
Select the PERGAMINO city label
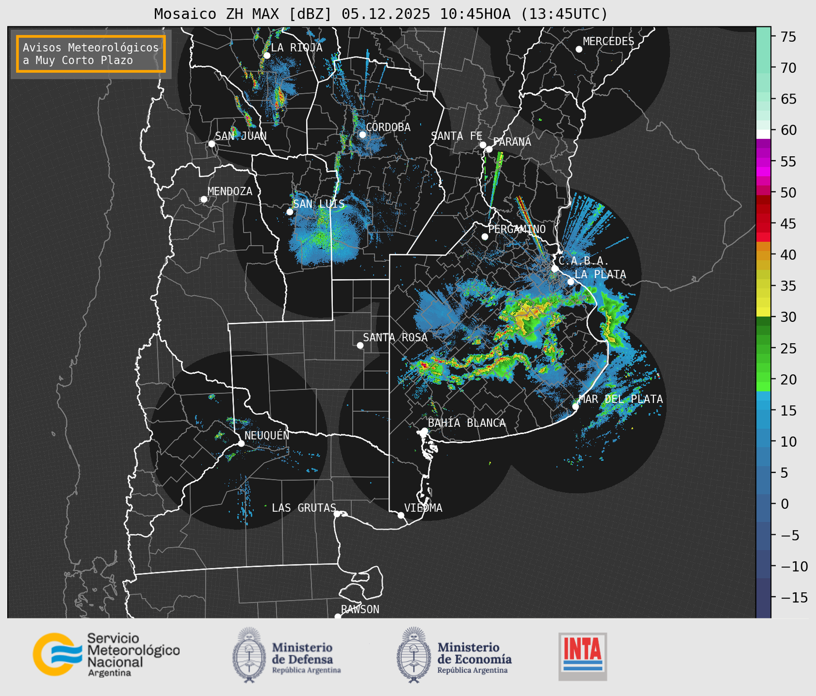pyautogui.click(x=517, y=229)
